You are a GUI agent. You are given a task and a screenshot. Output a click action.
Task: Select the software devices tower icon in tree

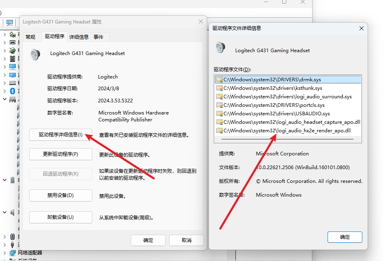click(13, 180)
